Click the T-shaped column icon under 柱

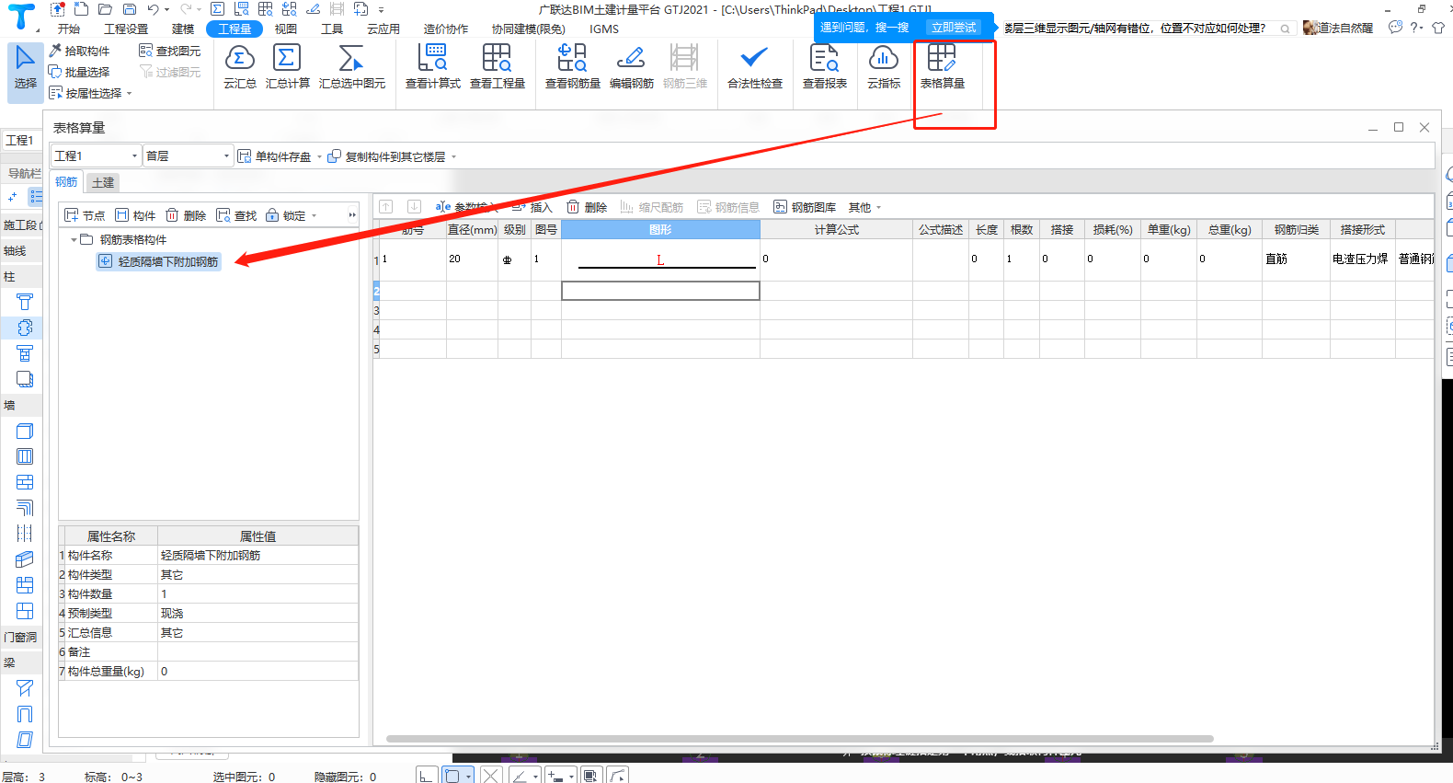pos(25,302)
